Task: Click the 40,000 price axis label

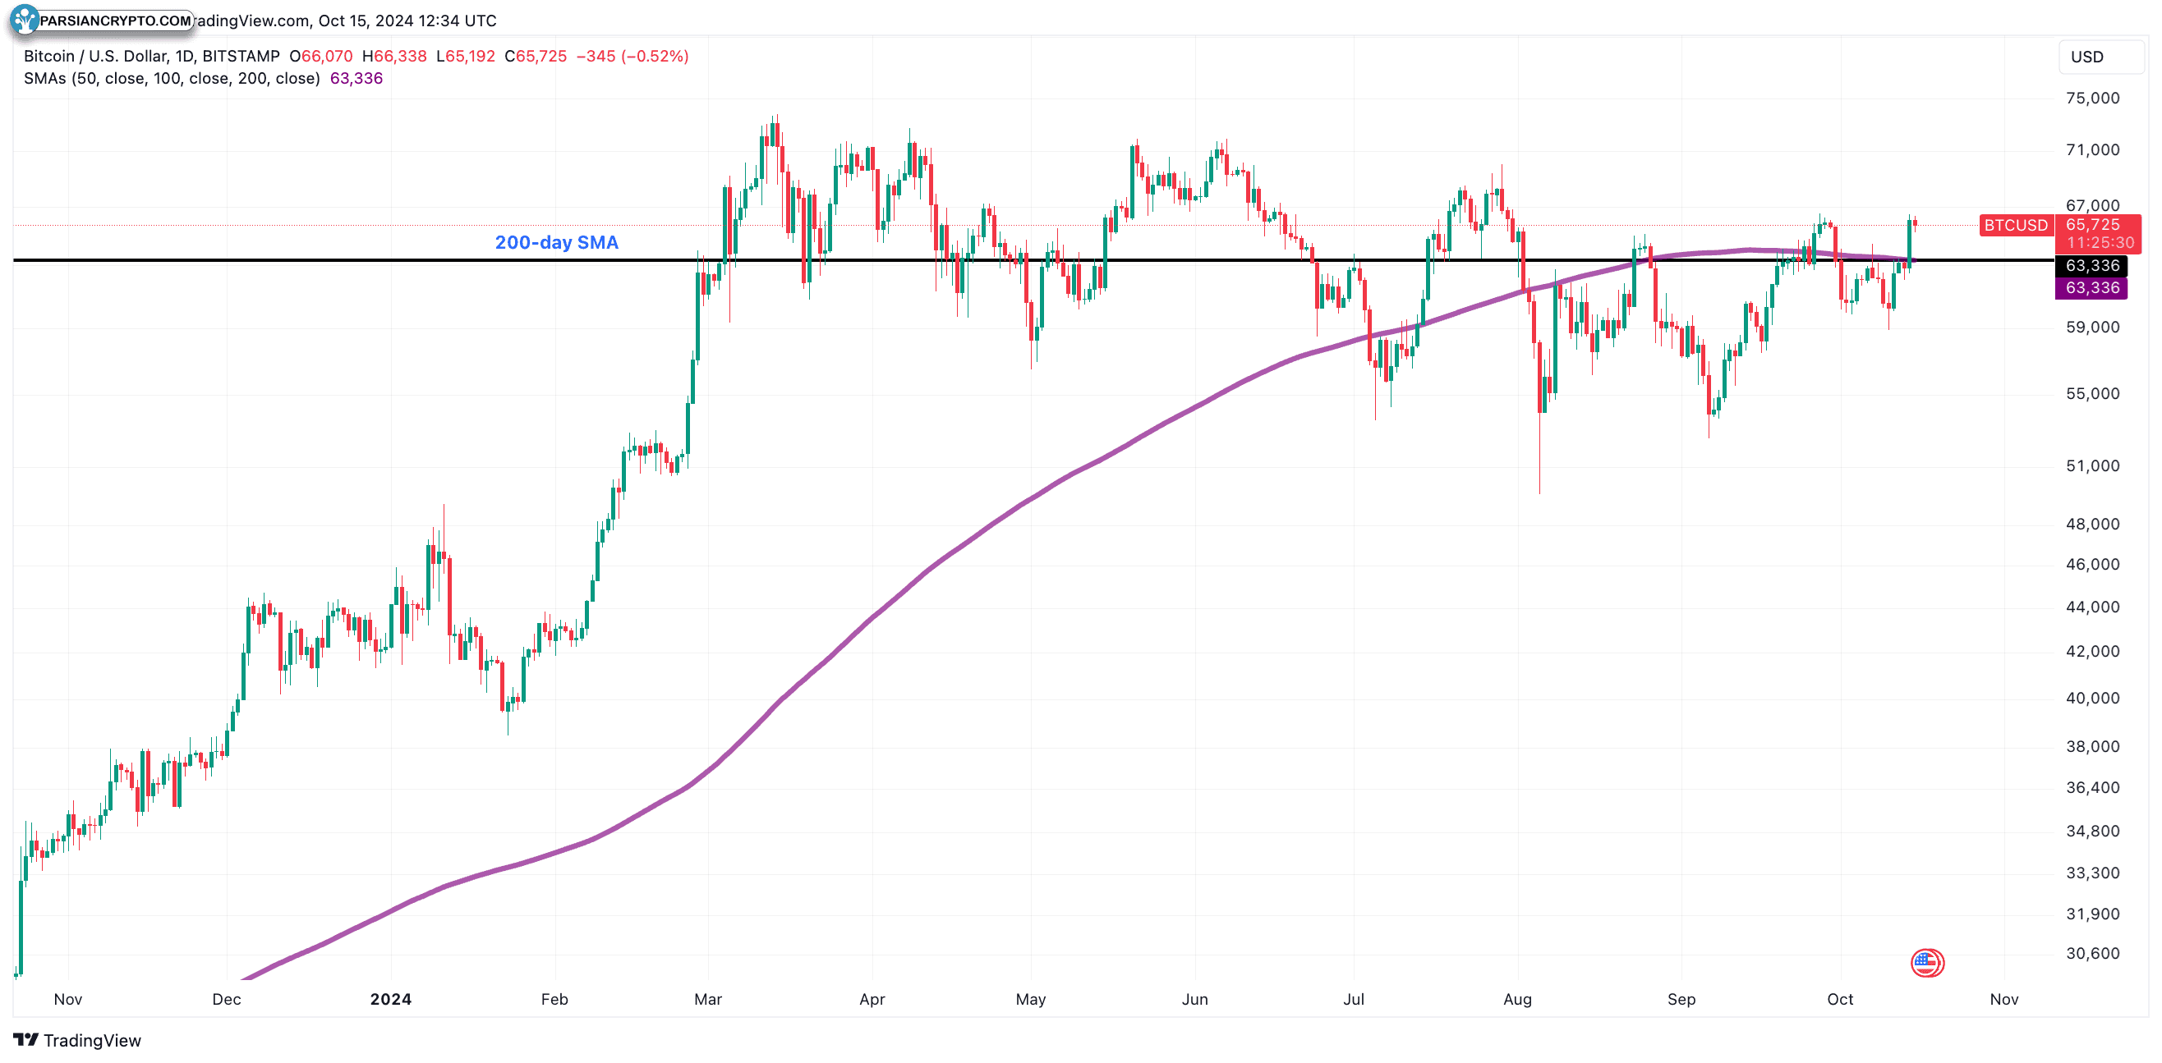Action: pos(2092,698)
